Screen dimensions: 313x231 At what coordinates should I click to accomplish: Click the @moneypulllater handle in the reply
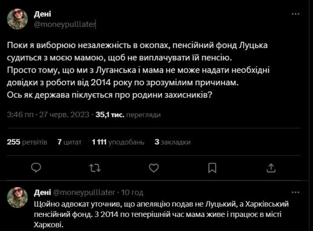point(84,193)
